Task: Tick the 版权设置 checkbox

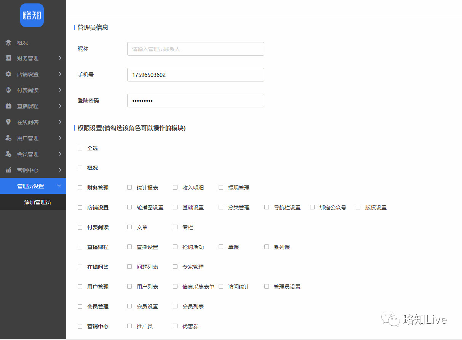Action: coord(358,207)
